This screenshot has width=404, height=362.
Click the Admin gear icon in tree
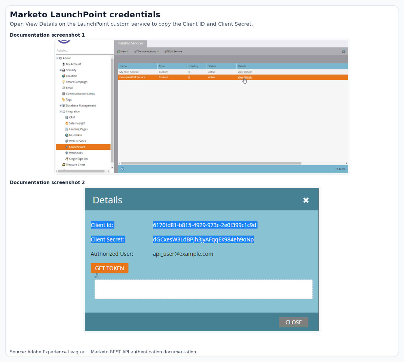[x=61, y=58]
